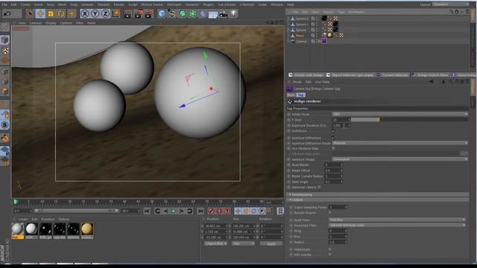Jump to the end of the timeline
This screenshot has width=477, height=268.
coord(200,211)
